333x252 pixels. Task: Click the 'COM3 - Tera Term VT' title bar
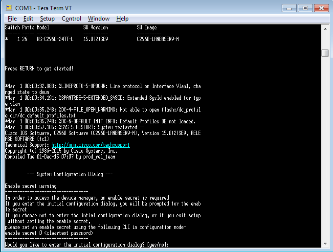147,8
